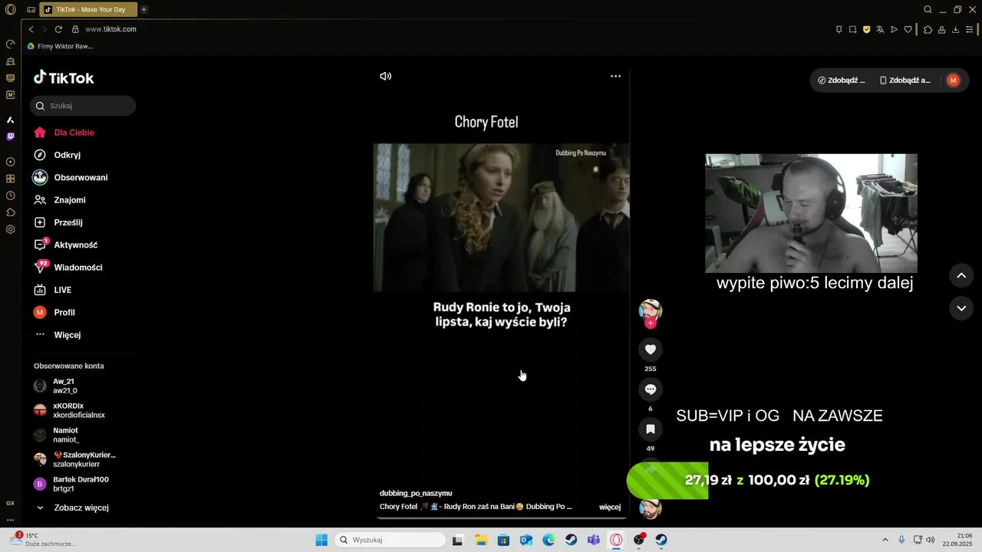Open Opera sidebar history clock
Screen dimensions: 982x552
[10, 195]
